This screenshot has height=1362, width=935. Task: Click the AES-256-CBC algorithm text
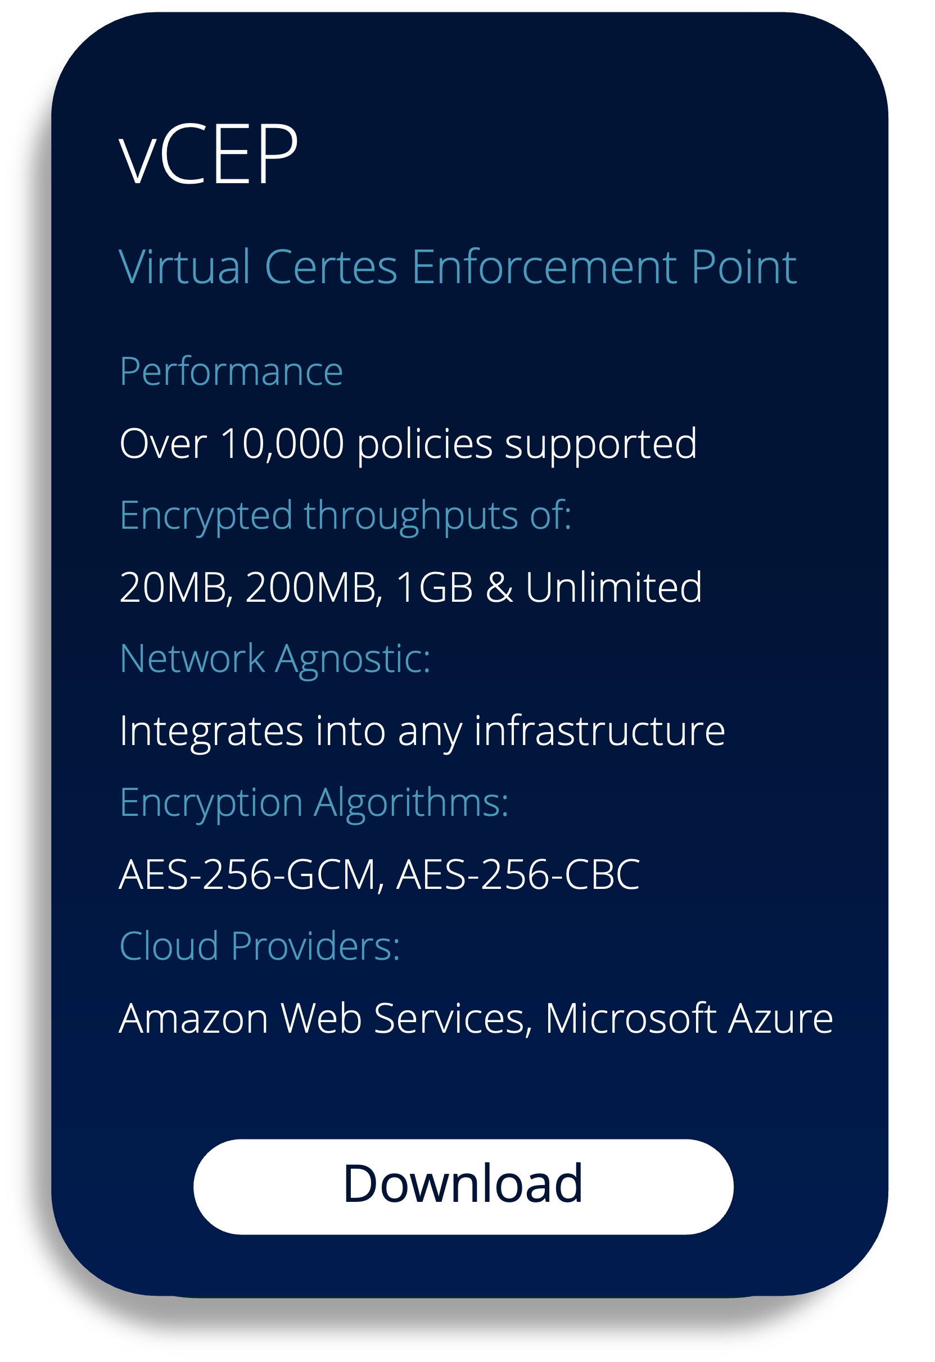point(518,874)
